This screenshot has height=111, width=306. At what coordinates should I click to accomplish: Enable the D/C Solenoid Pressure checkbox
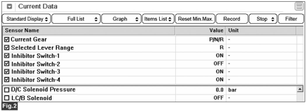coord(7,90)
